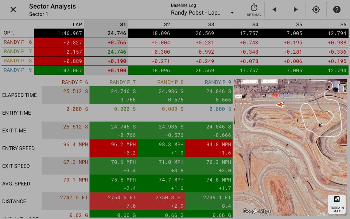The height and width of the screenshot is (219, 350).
Task: Click average speed 75.5 MPH cell
Action: [x=113, y=184]
